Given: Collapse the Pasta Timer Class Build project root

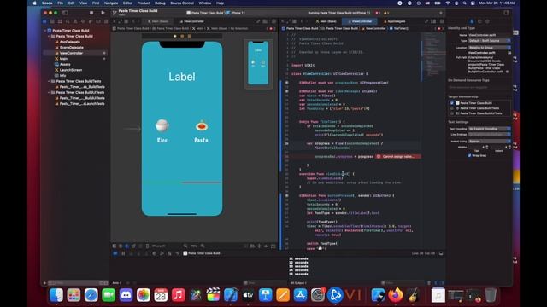Looking at the screenshot, I should coord(45,31).
